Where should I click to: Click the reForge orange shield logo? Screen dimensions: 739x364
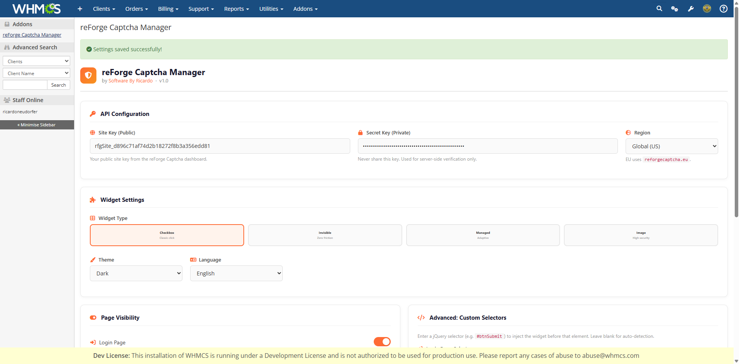pos(88,75)
